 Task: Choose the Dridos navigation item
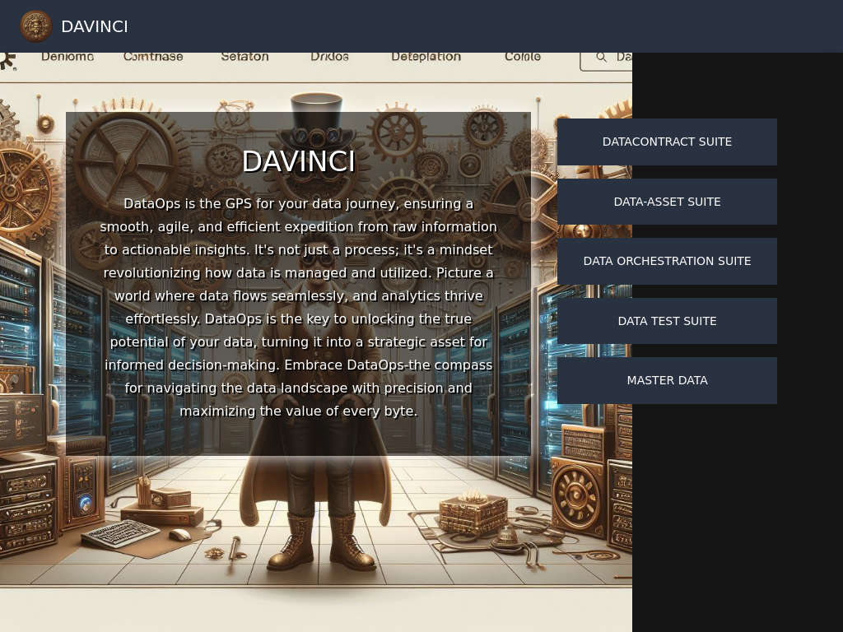329,57
